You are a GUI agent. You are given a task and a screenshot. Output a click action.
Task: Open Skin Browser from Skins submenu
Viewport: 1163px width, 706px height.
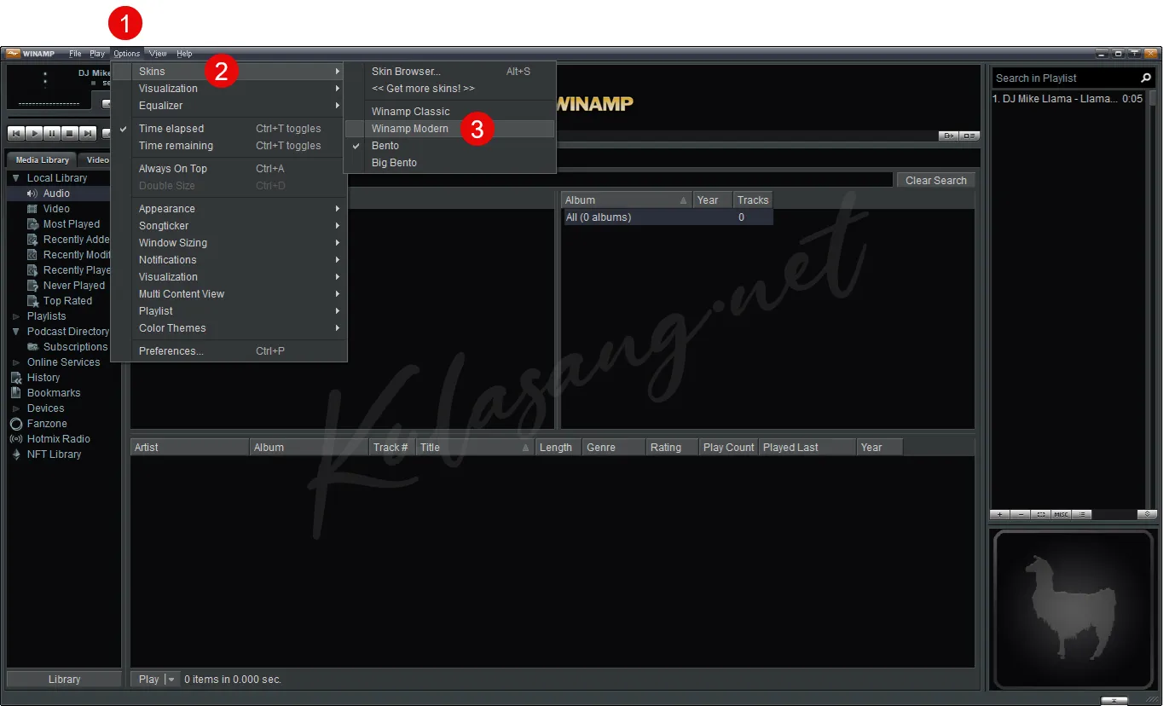click(x=450, y=72)
